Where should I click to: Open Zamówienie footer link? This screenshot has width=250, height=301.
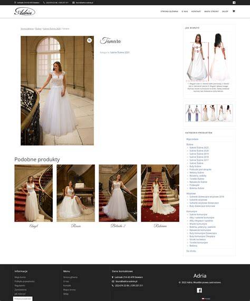pyautogui.click(x=21, y=289)
